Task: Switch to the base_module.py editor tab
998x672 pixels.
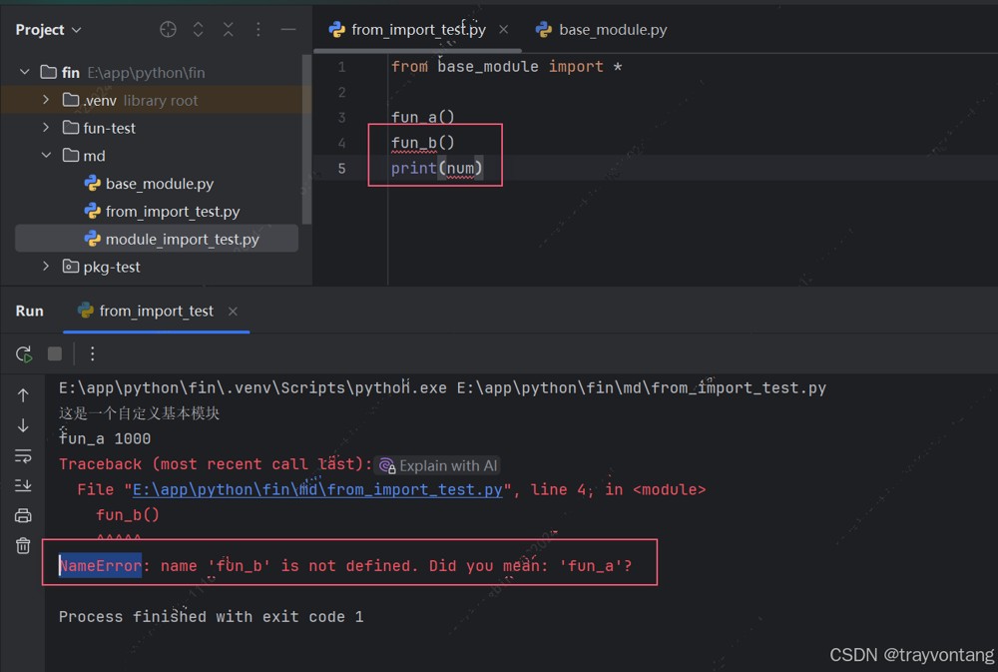Action: 602,29
